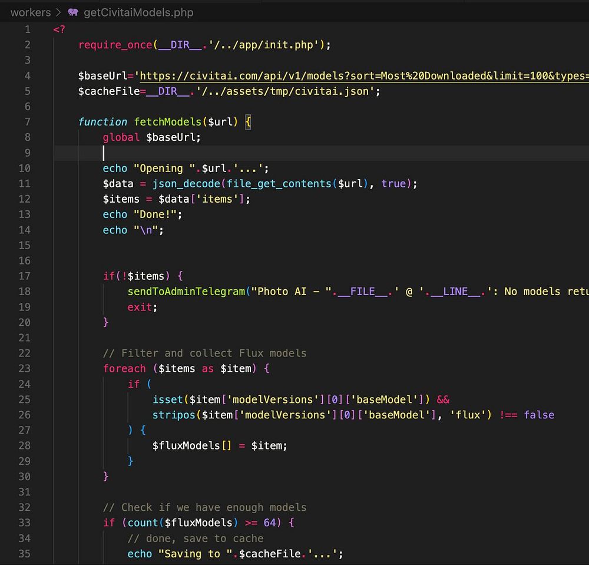Click the '/../app/init.php' path string
Screen dimensions: 589x565
click(263, 45)
